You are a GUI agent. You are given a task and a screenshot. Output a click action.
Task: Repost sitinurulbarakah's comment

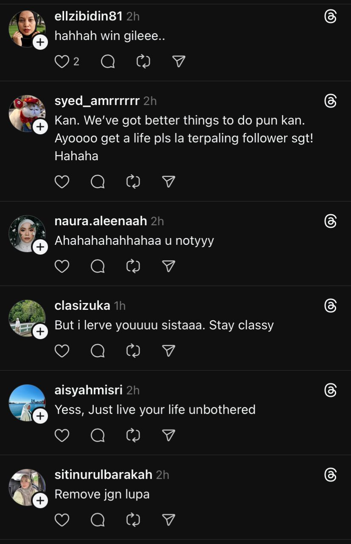click(133, 520)
